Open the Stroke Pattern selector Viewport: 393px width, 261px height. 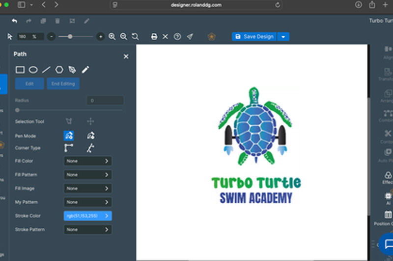point(88,230)
